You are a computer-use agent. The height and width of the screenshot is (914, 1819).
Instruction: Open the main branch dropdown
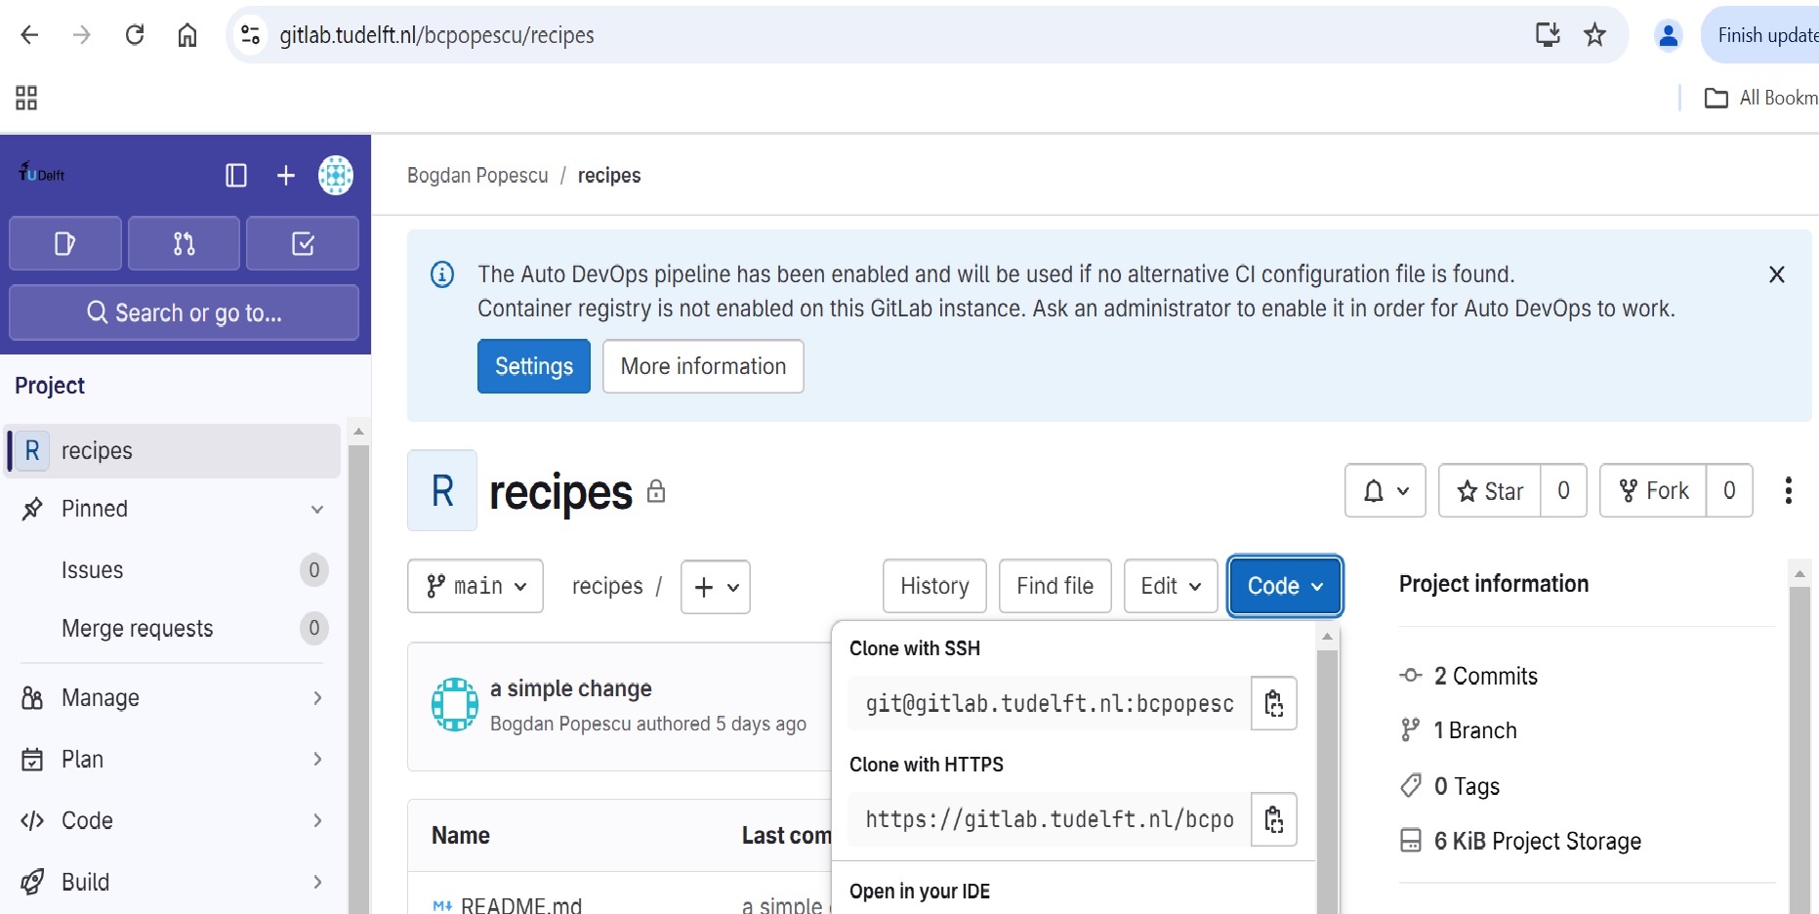coord(475,586)
